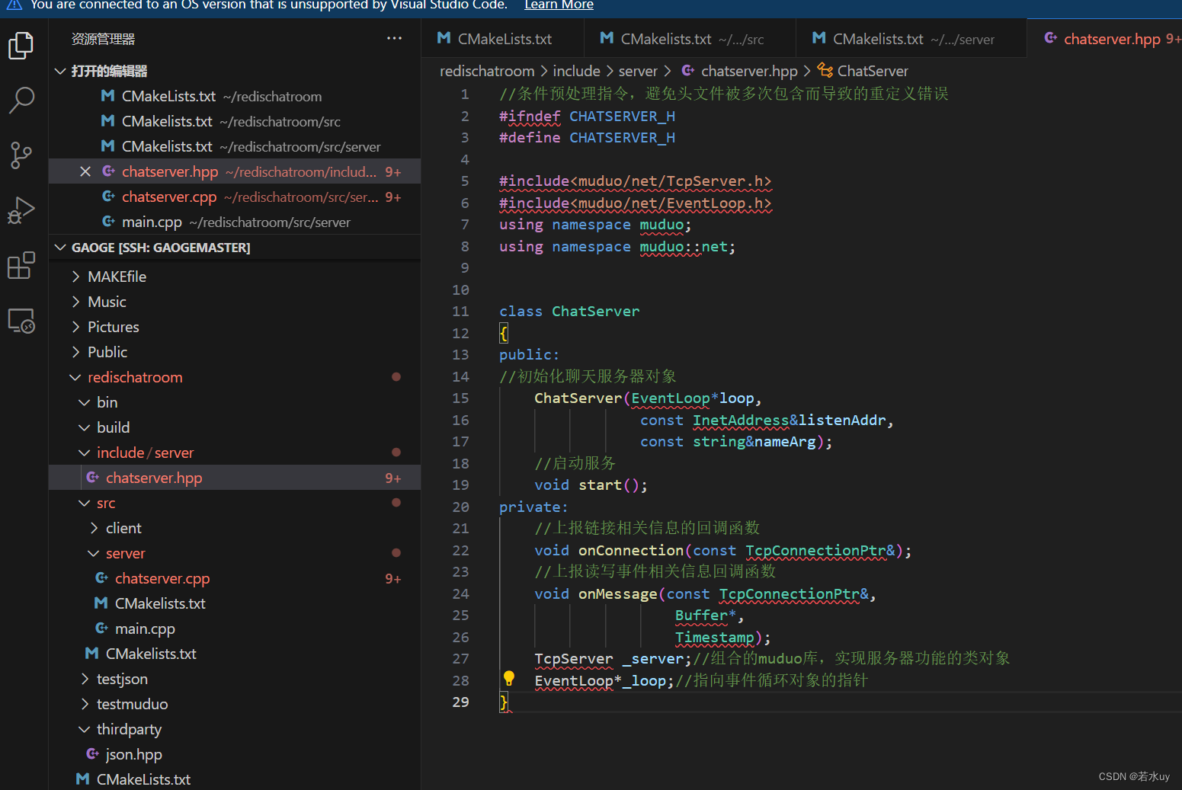Open the Explorer panel more actions menu
The image size is (1182, 790).
tap(394, 39)
